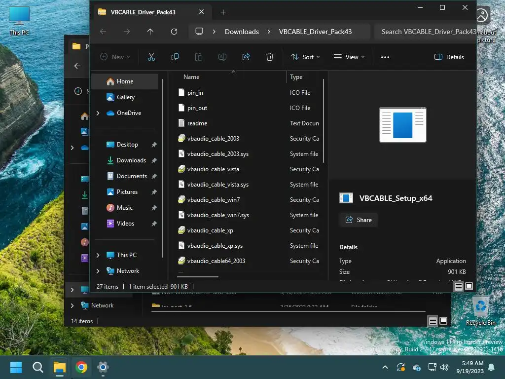This screenshot has height=379, width=505.
Task: Switch to details list view layout icon
Action: [x=458, y=286]
